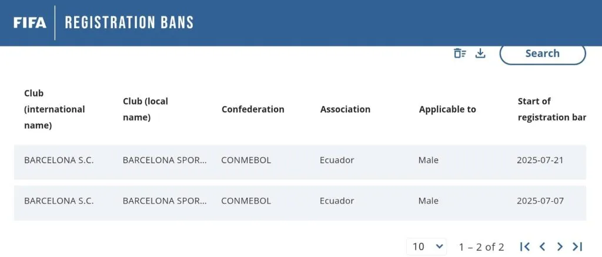Click the CONMEBOL cell in the second row

click(246, 201)
